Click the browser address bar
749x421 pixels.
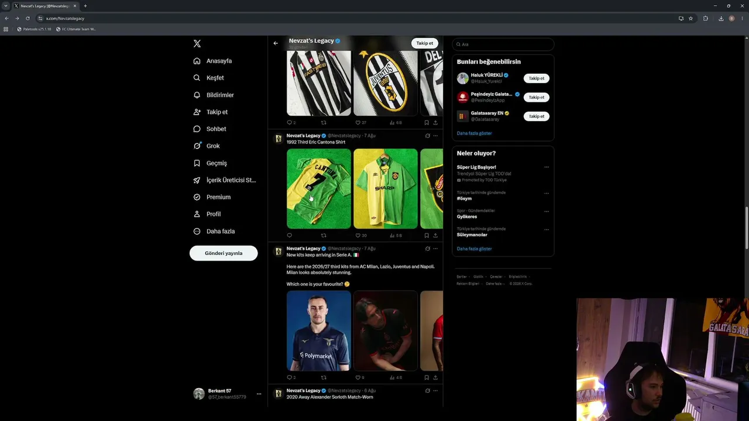357,18
